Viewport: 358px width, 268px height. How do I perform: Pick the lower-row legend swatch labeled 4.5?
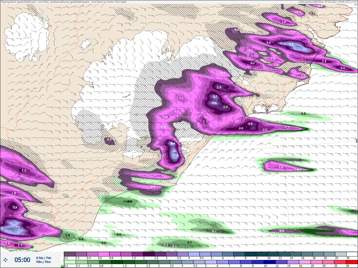click(199, 262)
